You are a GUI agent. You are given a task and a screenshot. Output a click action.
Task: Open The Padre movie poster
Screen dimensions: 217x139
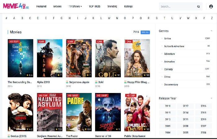point(79,112)
